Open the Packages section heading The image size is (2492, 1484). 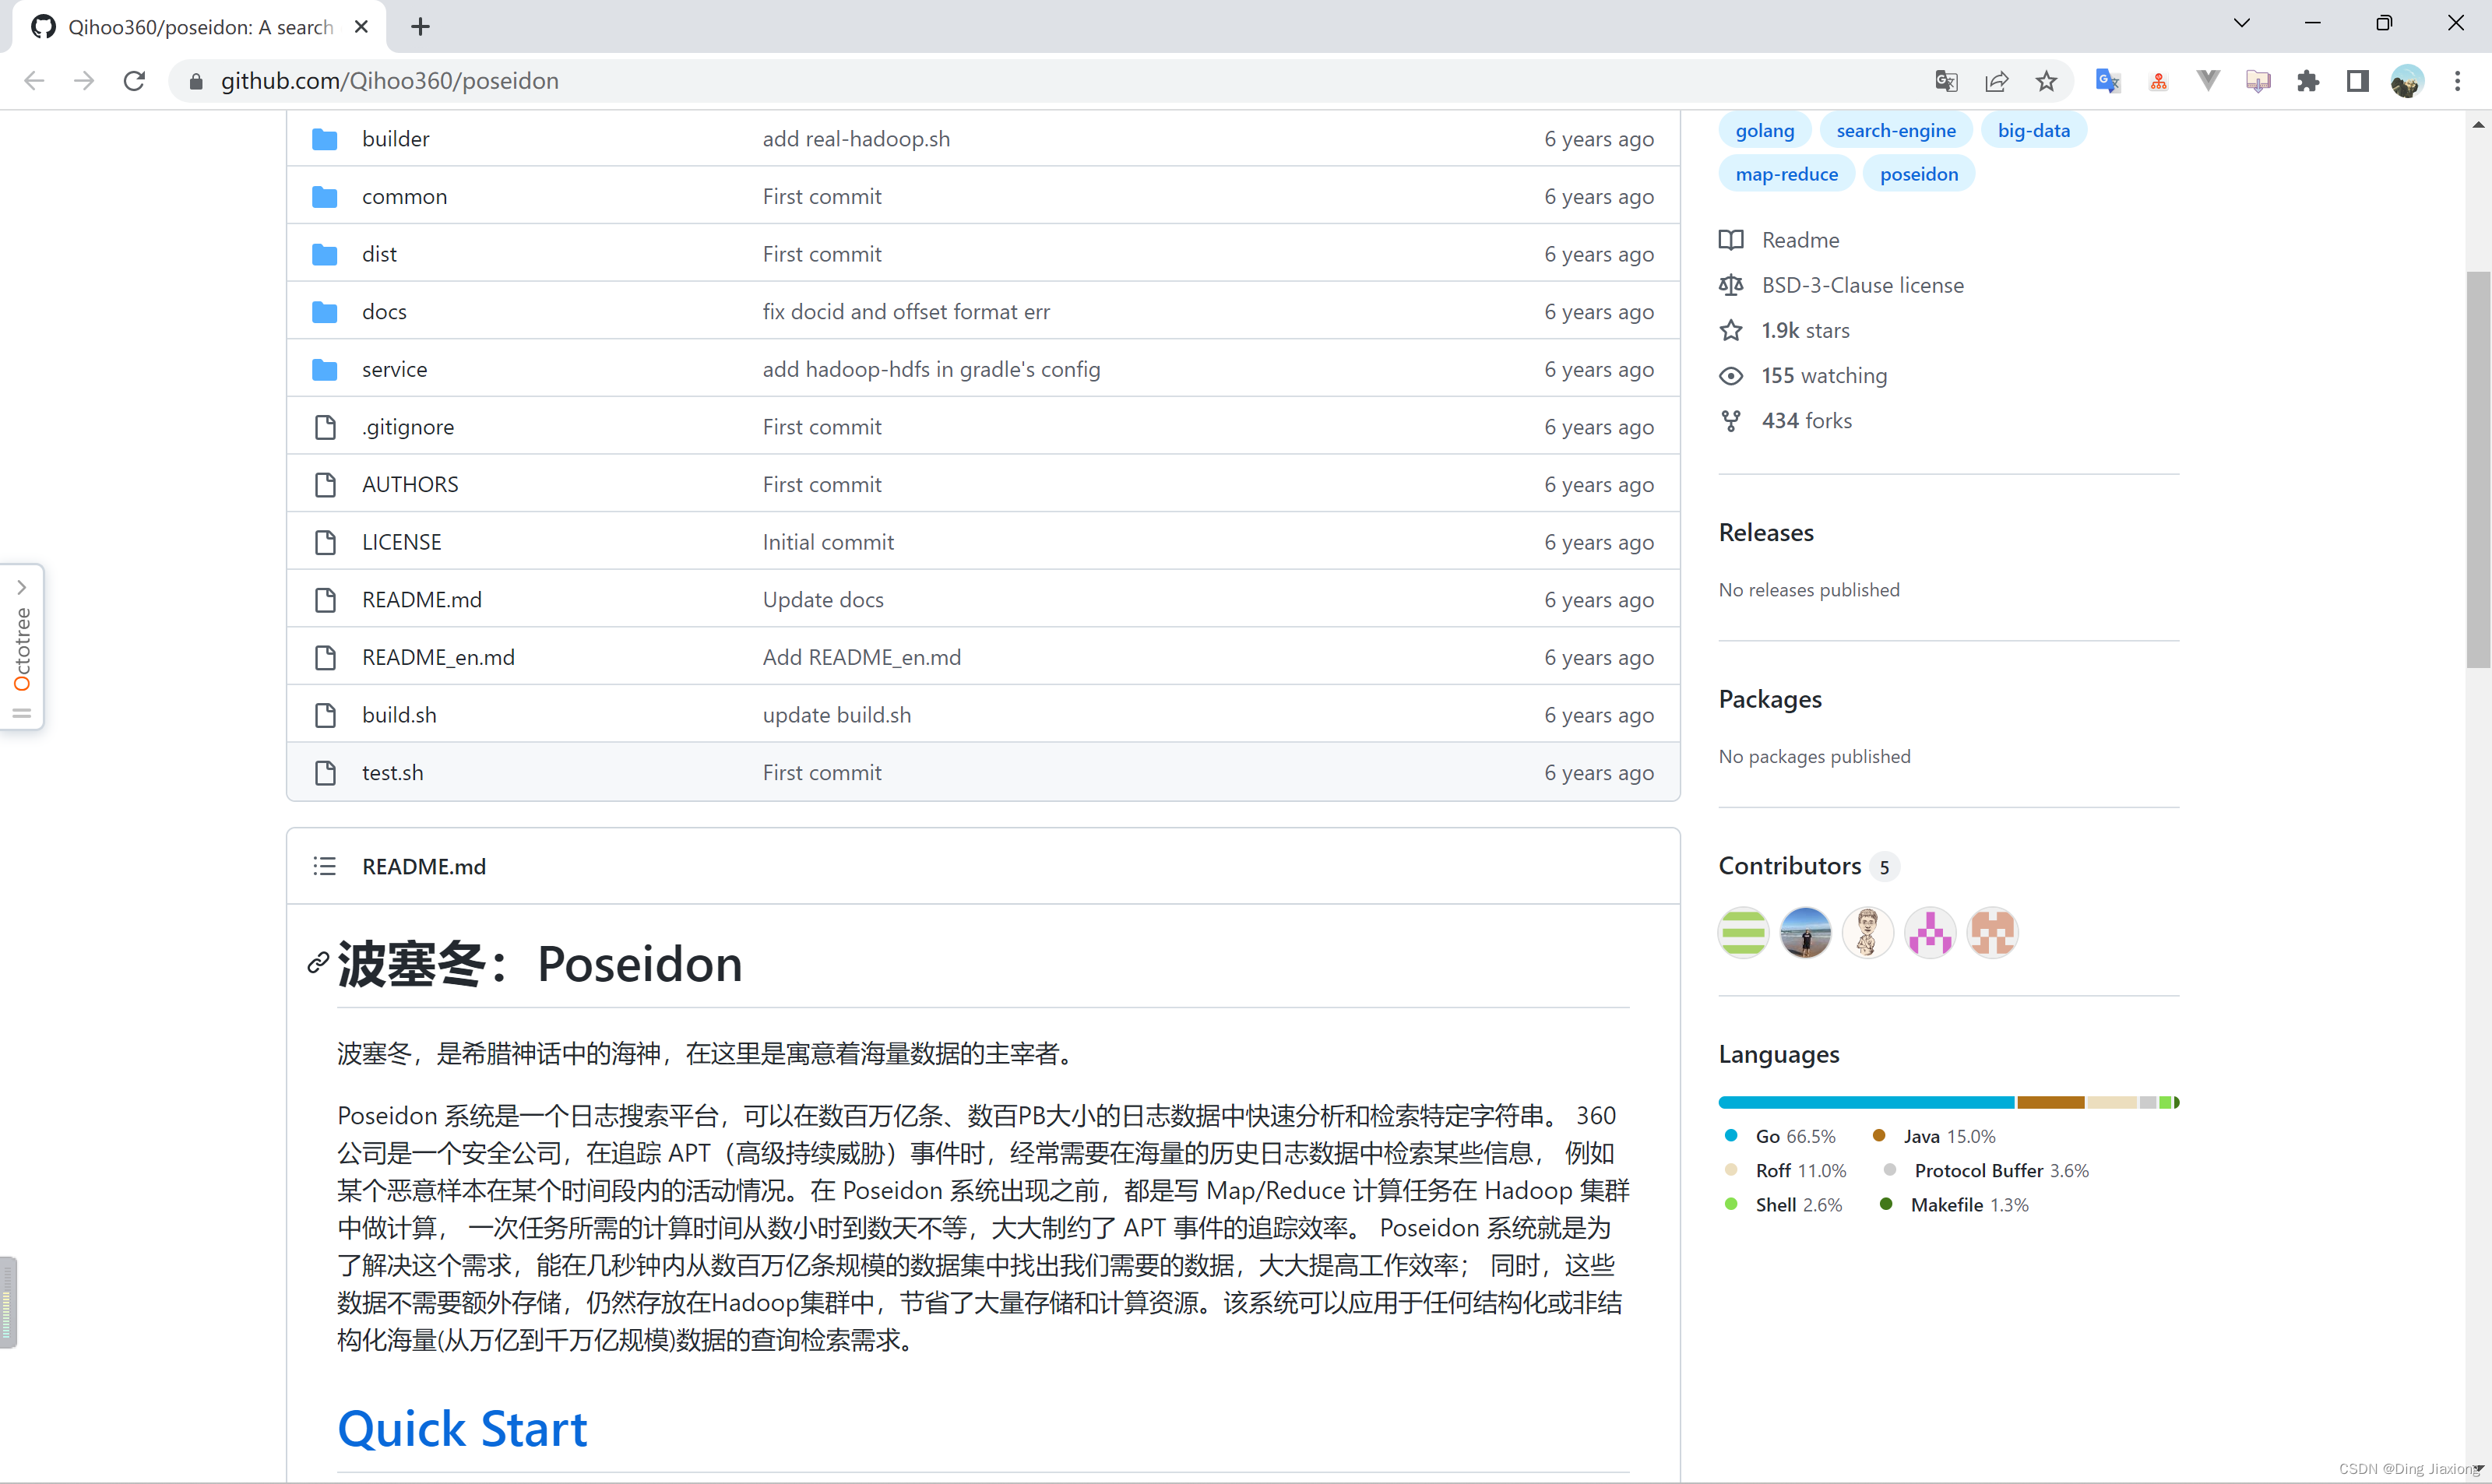[1769, 699]
